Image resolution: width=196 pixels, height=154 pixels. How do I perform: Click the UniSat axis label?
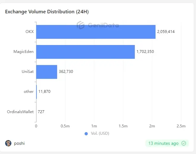[28, 72]
